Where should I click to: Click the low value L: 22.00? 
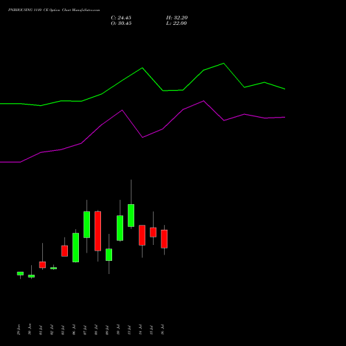point(176,24)
